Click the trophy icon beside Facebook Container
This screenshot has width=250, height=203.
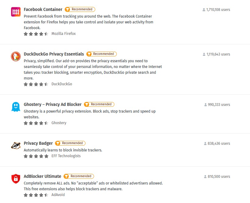(x=68, y=9)
